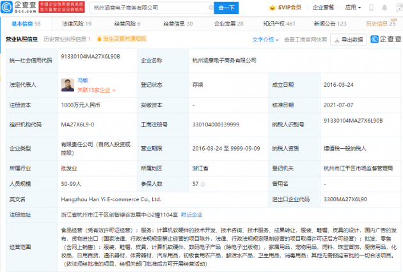This screenshot has height=272, width=403.
Task: Select registered capital 1000万元人民币
Action: [81, 105]
